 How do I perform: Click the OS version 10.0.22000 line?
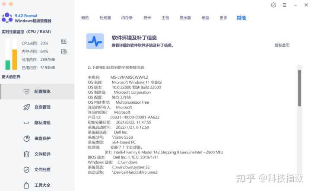136,87
